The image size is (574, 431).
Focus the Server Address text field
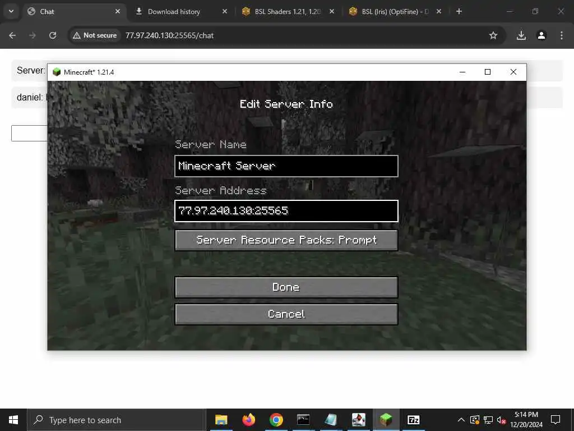(x=286, y=211)
